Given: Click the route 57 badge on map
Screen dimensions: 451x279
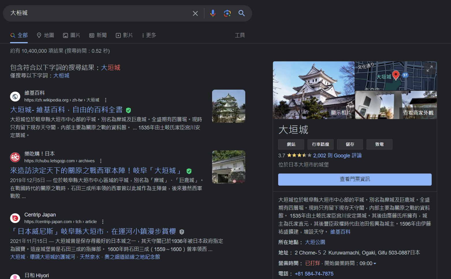Looking at the screenshot, I should click(405, 75).
